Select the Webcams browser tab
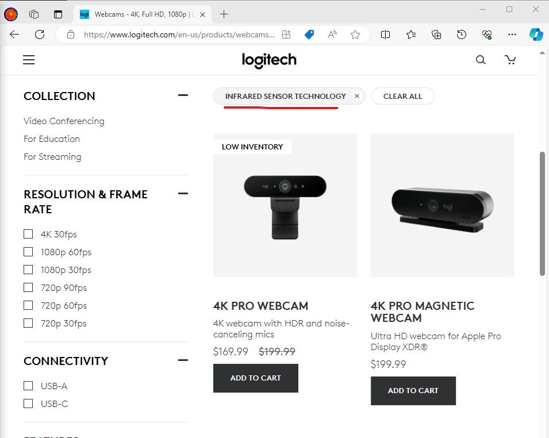 click(x=138, y=14)
